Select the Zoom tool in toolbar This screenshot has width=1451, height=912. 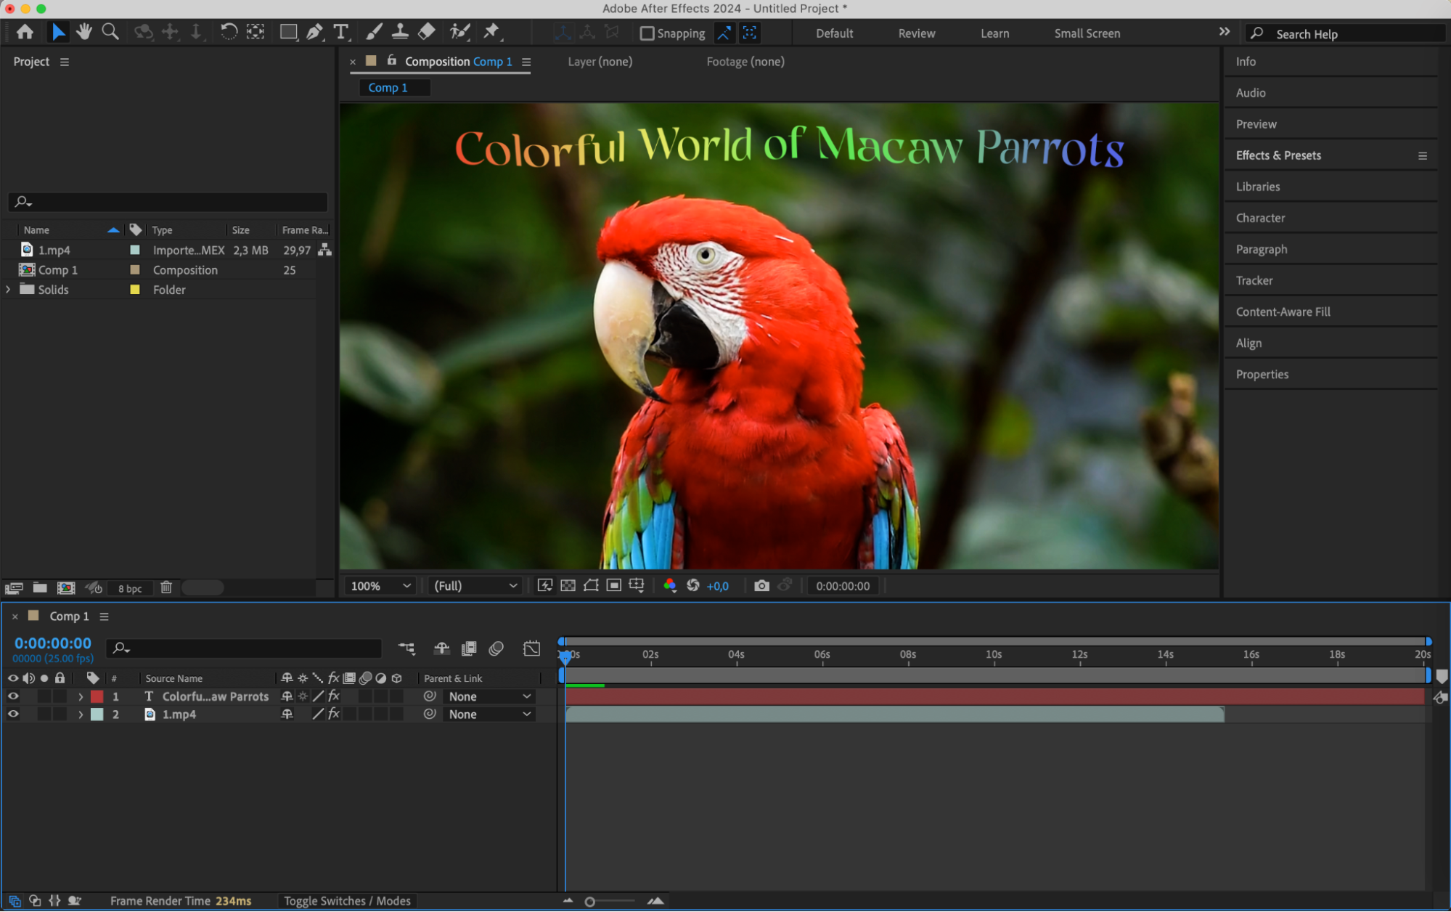point(110,32)
